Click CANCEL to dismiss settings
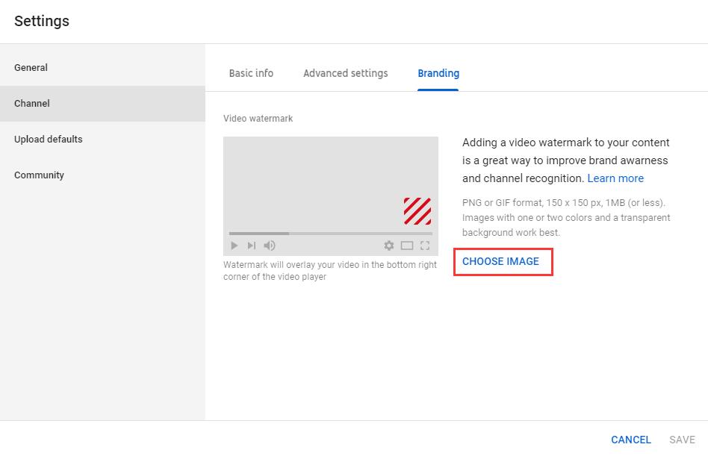The image size is (708, 456). pyautogui.click(x=631, y=440)
